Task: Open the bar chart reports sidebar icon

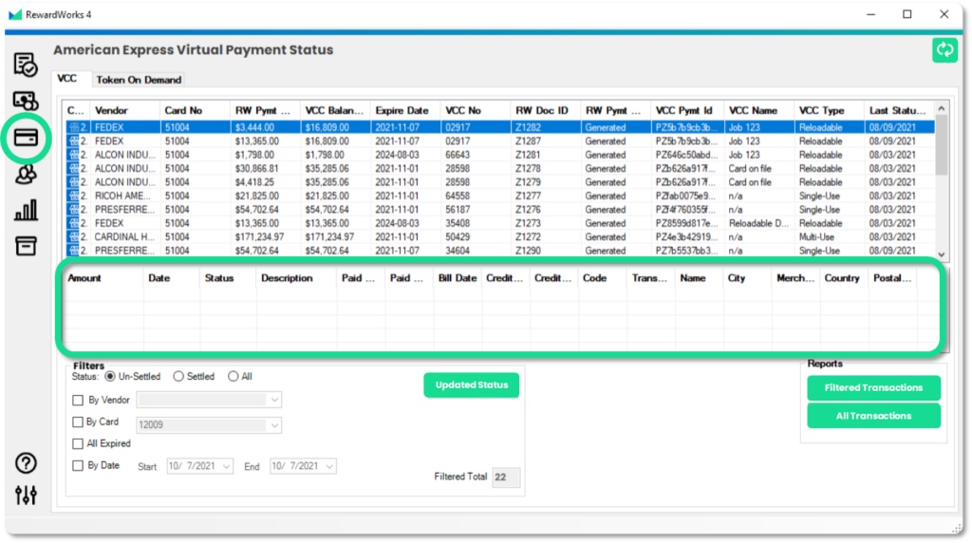Action: pos(26,210)
